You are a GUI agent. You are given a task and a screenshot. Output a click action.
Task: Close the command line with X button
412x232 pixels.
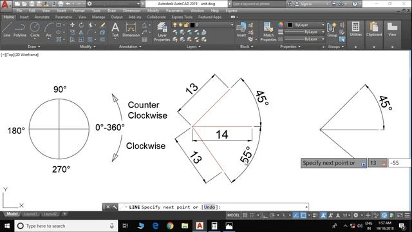pos(108,207)
